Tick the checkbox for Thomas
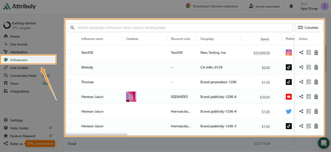Viewport: 331px width, 152px height. tap(70, 82)
